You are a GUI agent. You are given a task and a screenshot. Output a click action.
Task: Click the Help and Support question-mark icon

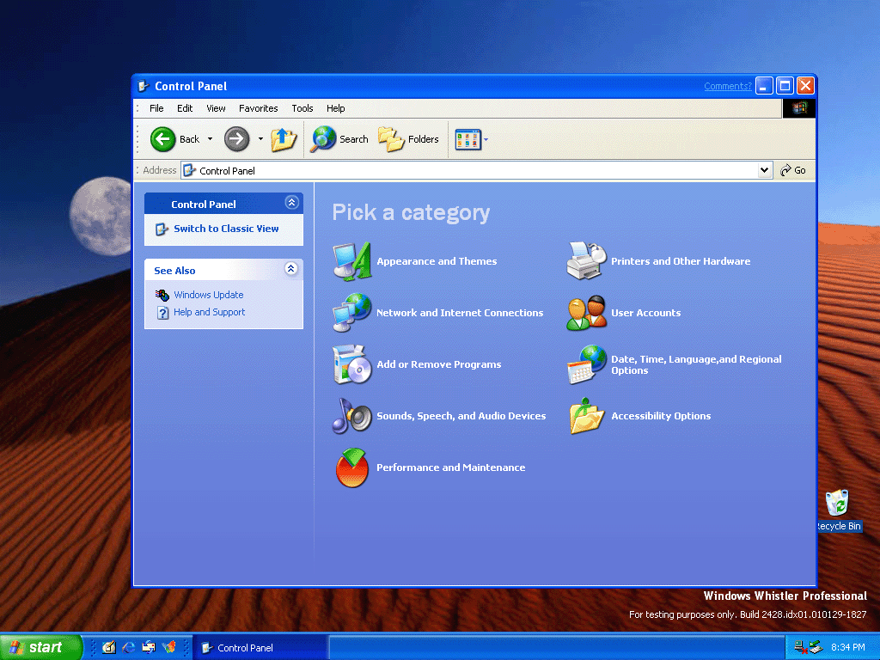click(162, 313)
